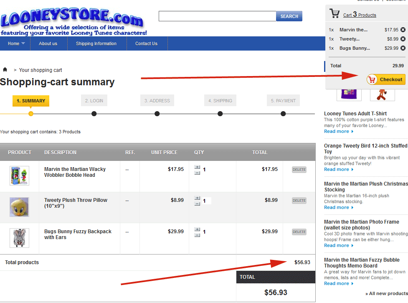Open the About us menu item
This screenshot has height=303, width=408.
click(x=48, y=43)
